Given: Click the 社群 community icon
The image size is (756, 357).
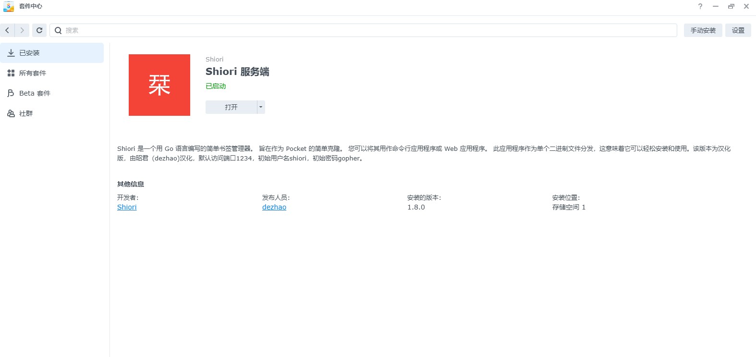Looking at the screenshot, I should point(11,113).
